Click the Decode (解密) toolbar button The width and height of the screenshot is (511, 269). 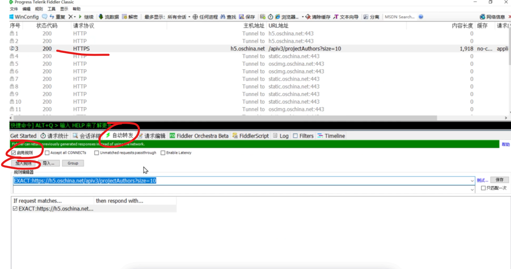point(130,17)
